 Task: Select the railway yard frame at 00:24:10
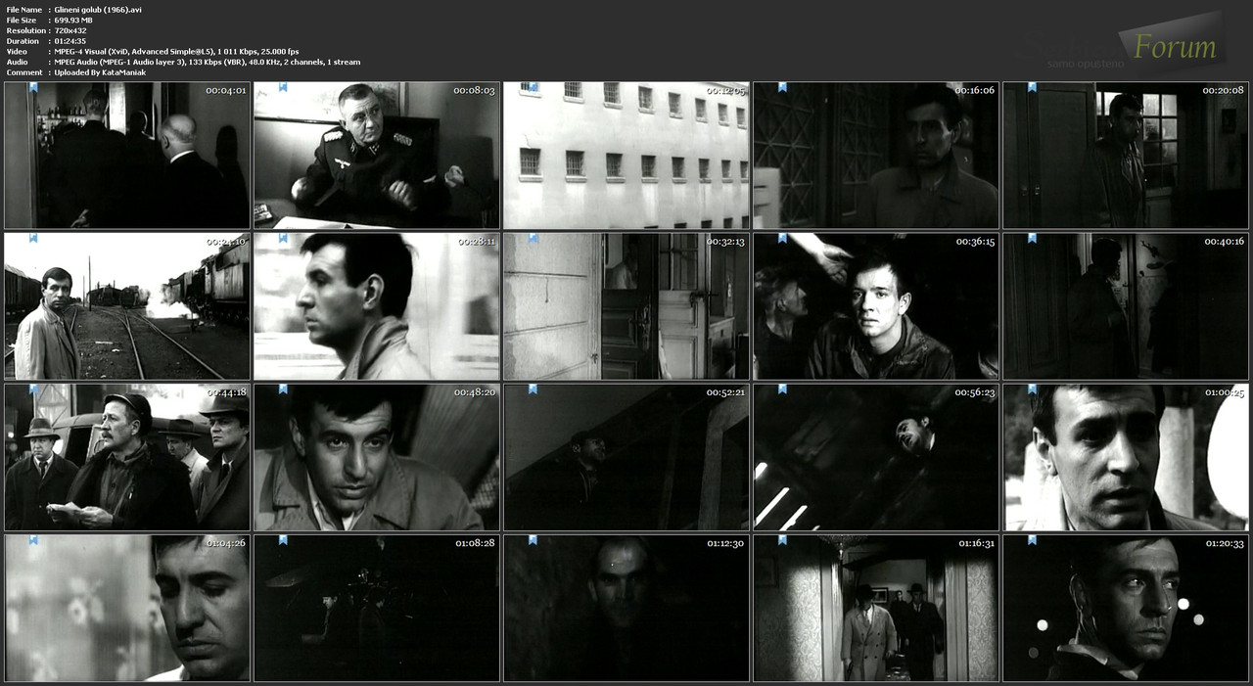pos(127,306)
